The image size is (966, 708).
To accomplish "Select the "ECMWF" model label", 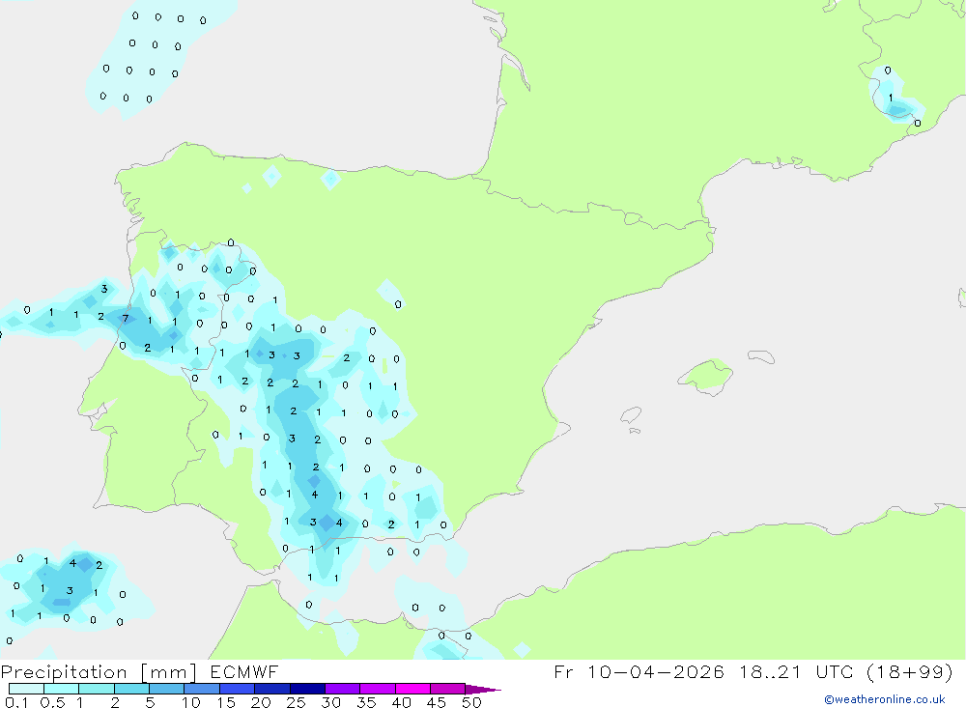I will click(x=244, y=671).
